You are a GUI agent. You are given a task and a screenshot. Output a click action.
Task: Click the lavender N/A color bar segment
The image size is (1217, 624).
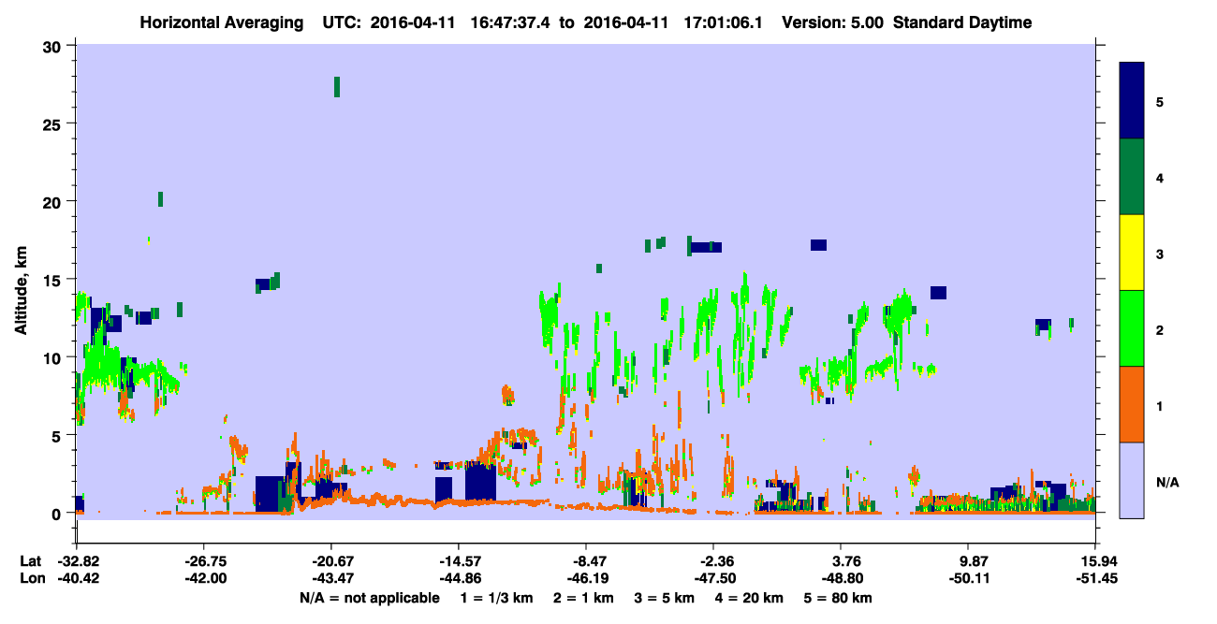(x=1132, y=480)
